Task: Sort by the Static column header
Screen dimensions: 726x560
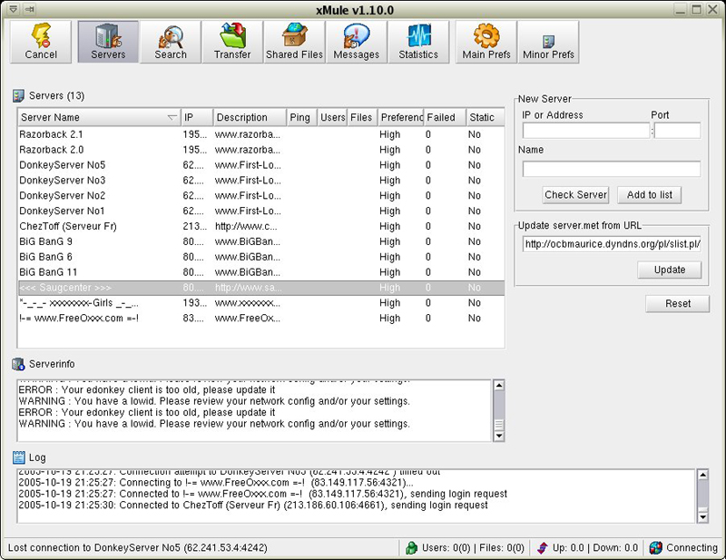Action: [486, 118]
